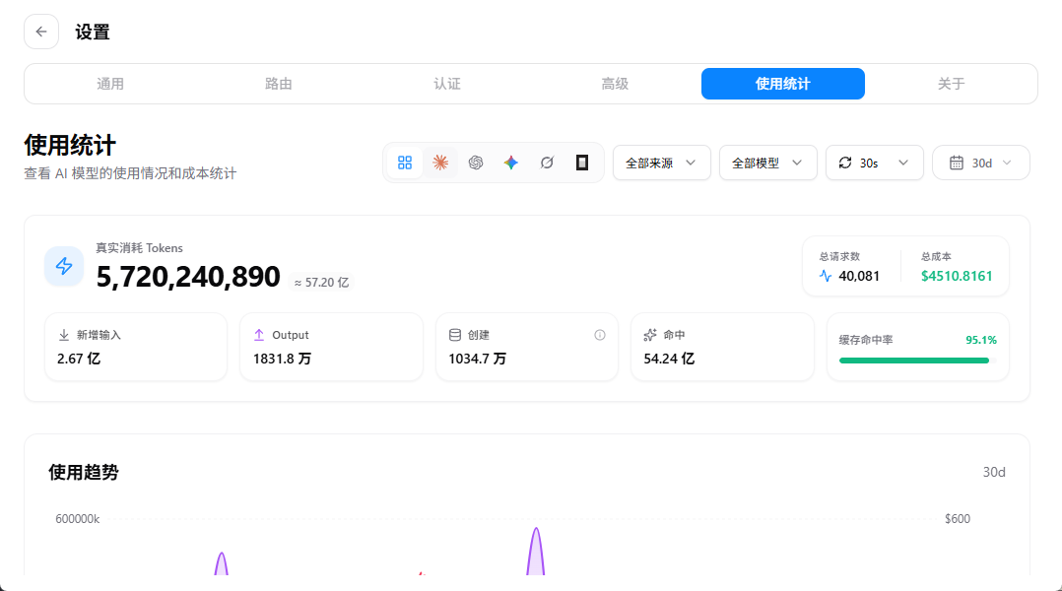
Task: Click the 命中 sparkles icon
Action: 650,335
